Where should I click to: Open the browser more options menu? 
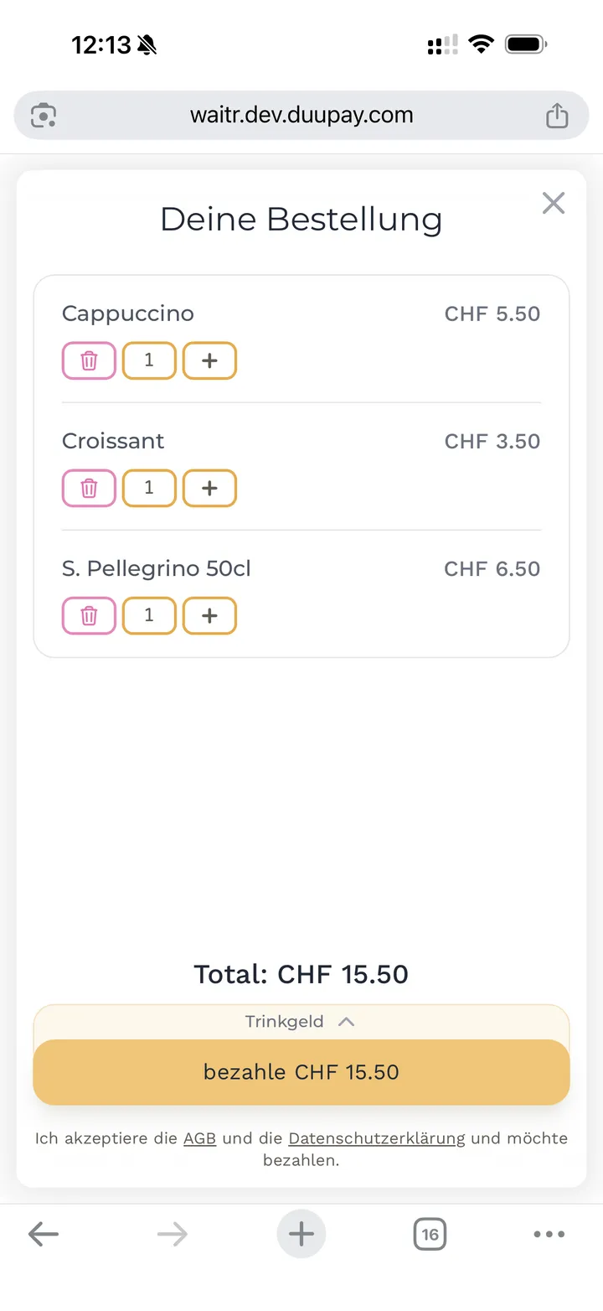549,1234
